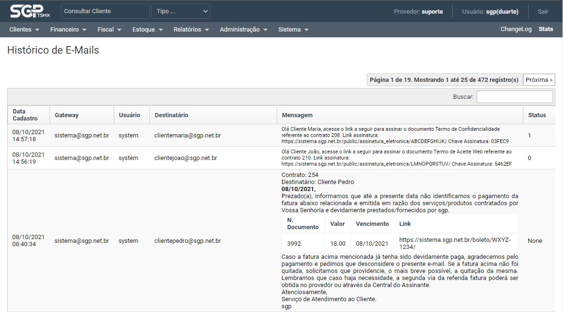
Task: Expand the Fiscal menu
Action: point(109,29)
